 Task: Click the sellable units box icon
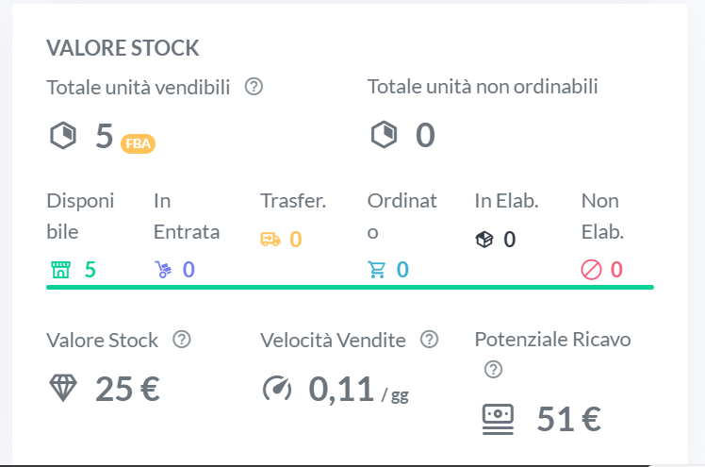pos(62,136)
